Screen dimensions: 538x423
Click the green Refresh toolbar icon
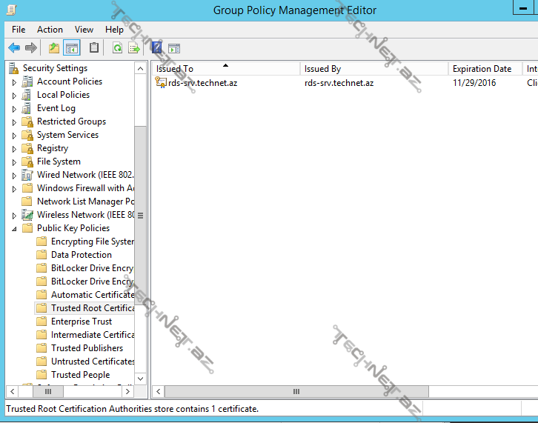tap(117, 48)
